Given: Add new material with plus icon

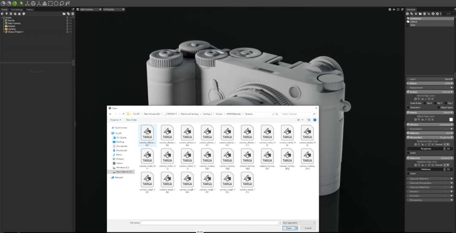Looking at the screenshot, I should tap(407, 13).
